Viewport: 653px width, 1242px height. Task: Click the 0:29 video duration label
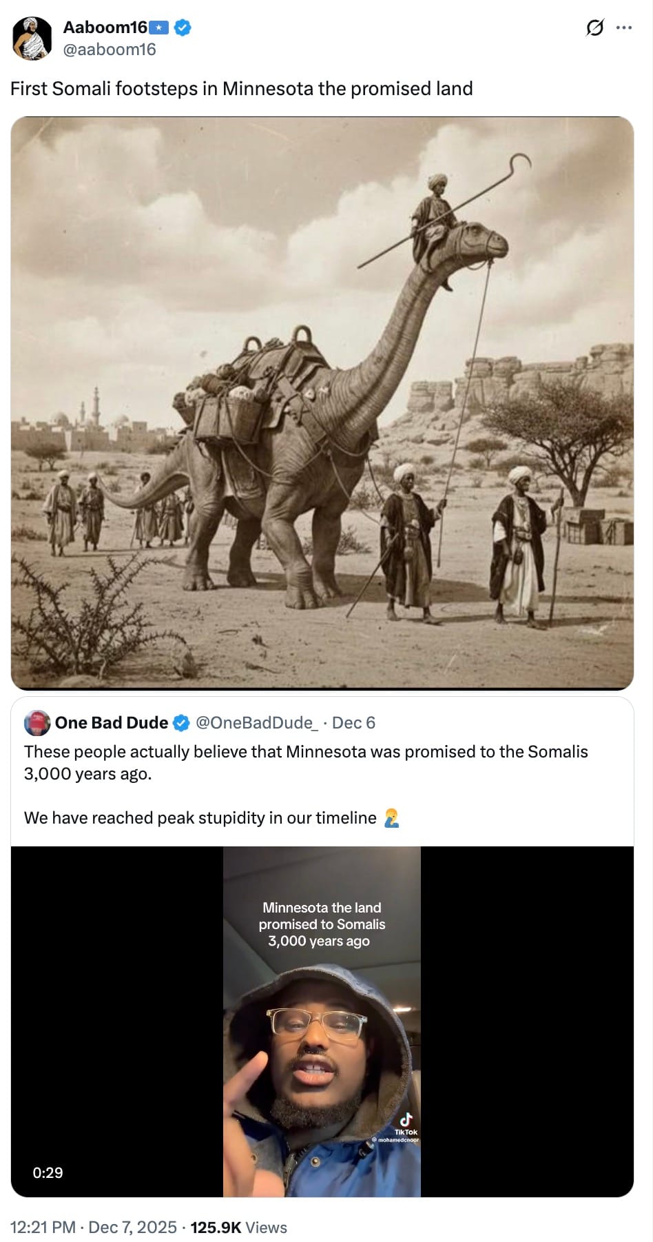[48, 1172]
